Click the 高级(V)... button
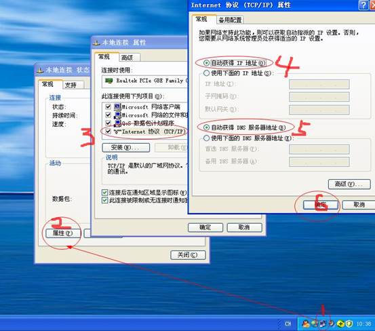 tap(349, 184)
